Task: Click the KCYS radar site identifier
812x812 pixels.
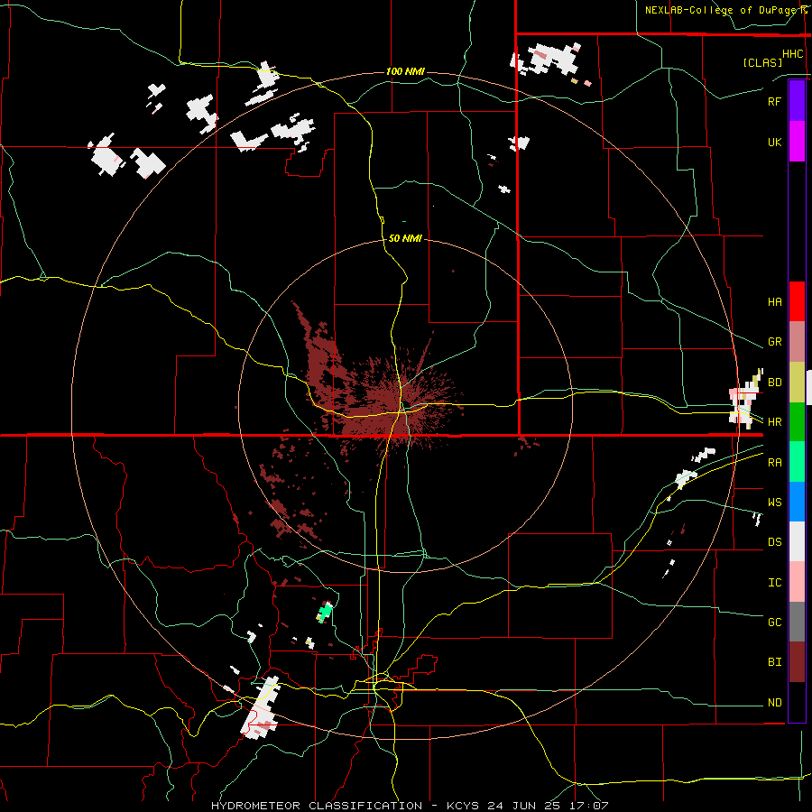Action: (x=464, y=806)
